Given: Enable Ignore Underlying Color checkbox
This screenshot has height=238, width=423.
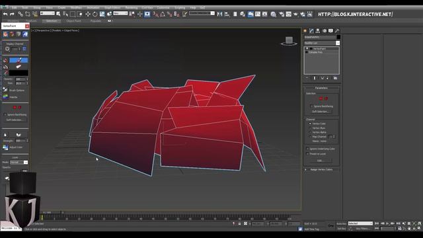Looking at the screenshot, I should coord(307,149).
